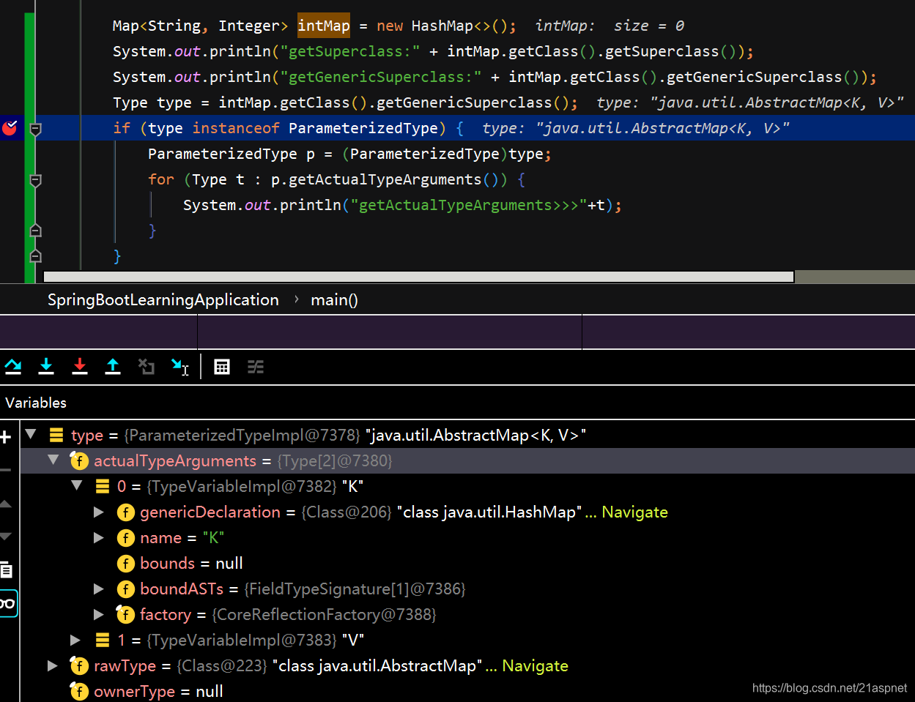
Task: Collapse the type variable node
Action: (31, 434)
